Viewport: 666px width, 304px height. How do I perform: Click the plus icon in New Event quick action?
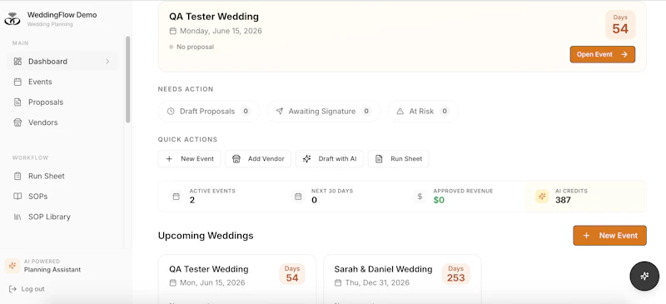point(169,158)
